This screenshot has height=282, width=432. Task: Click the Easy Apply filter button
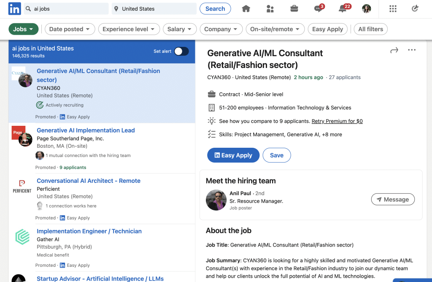point(327,29)
